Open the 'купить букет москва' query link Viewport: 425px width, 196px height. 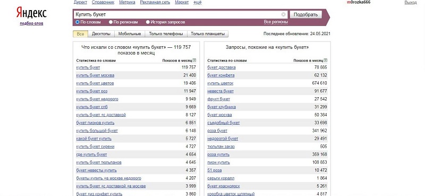[x=95, y=75]
